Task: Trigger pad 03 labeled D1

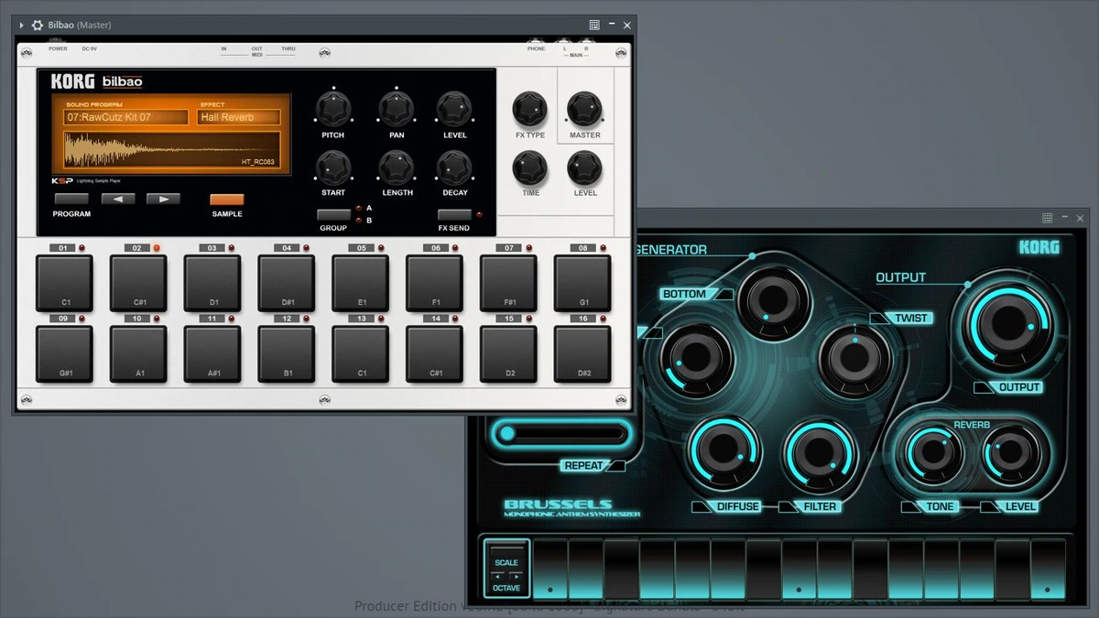Action: pyautogui.click(x=212, y=283)
